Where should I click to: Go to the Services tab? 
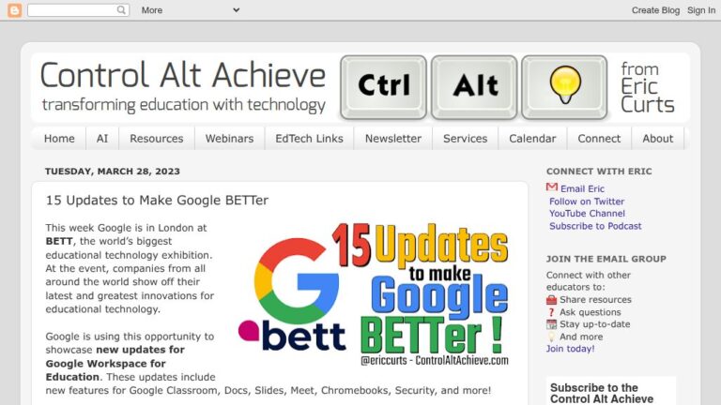click(465, 139)
